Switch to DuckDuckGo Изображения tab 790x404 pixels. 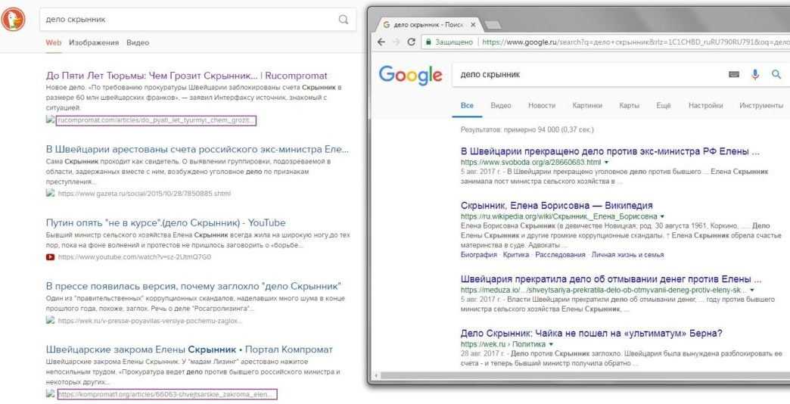coord(94,42)
